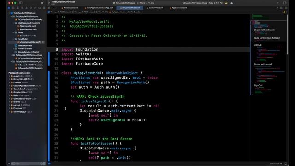Expand the Preview Content folder
The width and height of the screenshot is (295, 166).
point(13,48)
